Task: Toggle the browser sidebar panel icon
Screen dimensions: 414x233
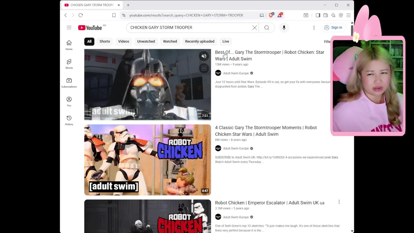Action: pos(318,15)
